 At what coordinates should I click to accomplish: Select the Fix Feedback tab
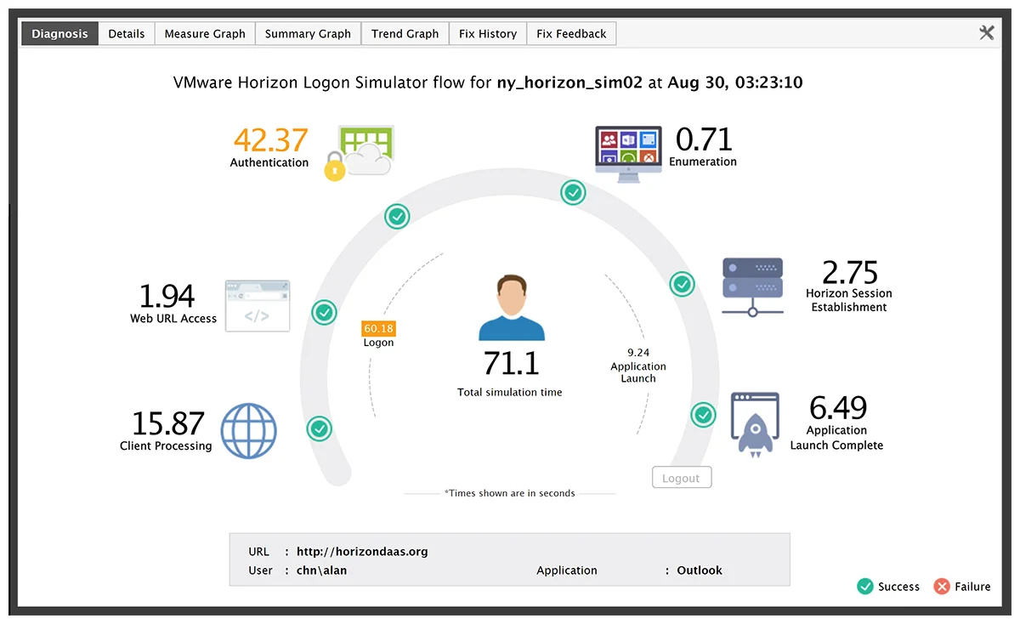[x=571, y=34]
